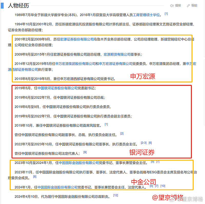205x204 pixels.
Task: Open reference [5] in the 2023年10月 line
Action: [x=152, y=161]
